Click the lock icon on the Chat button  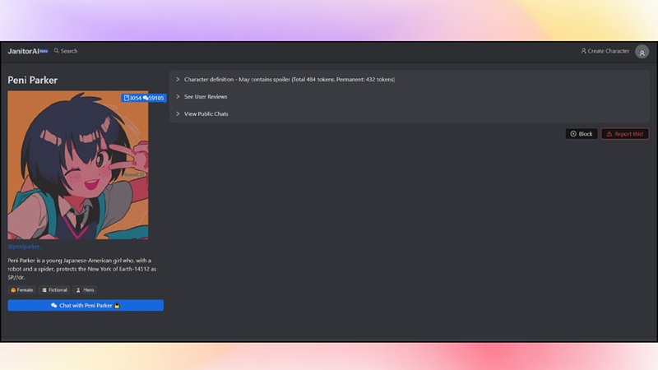117,305
